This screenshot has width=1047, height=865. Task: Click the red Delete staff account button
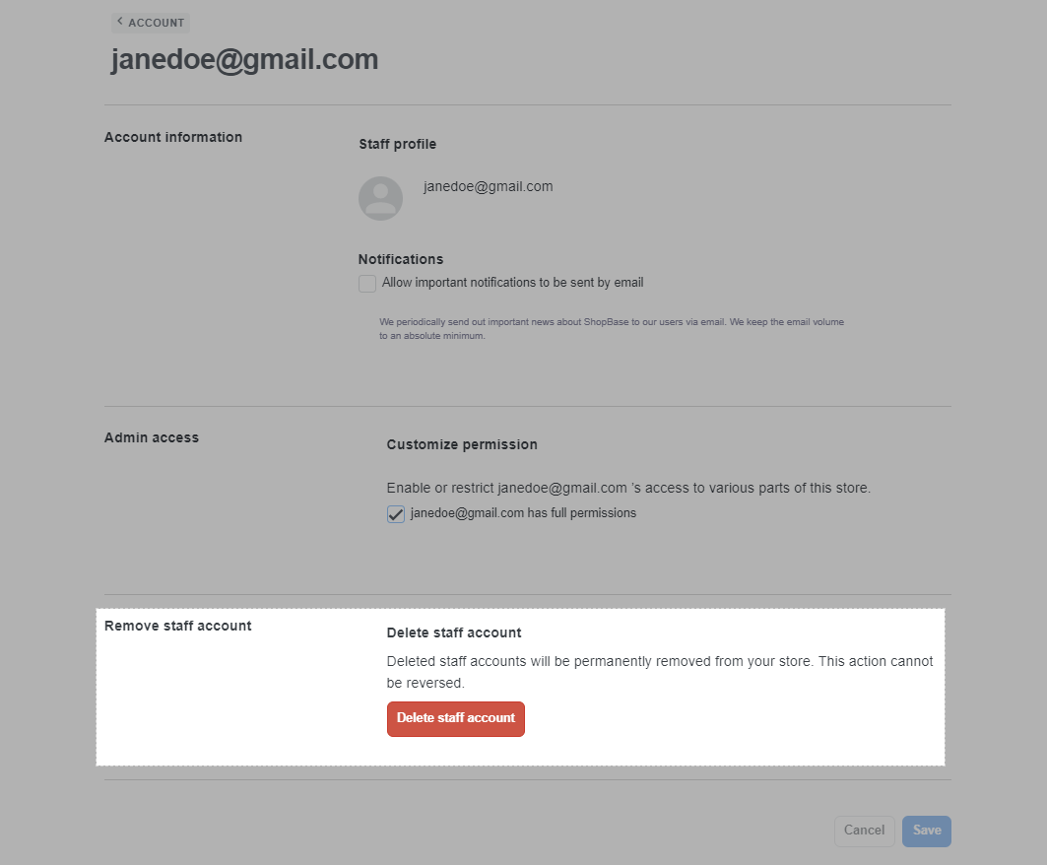(456, 719)
